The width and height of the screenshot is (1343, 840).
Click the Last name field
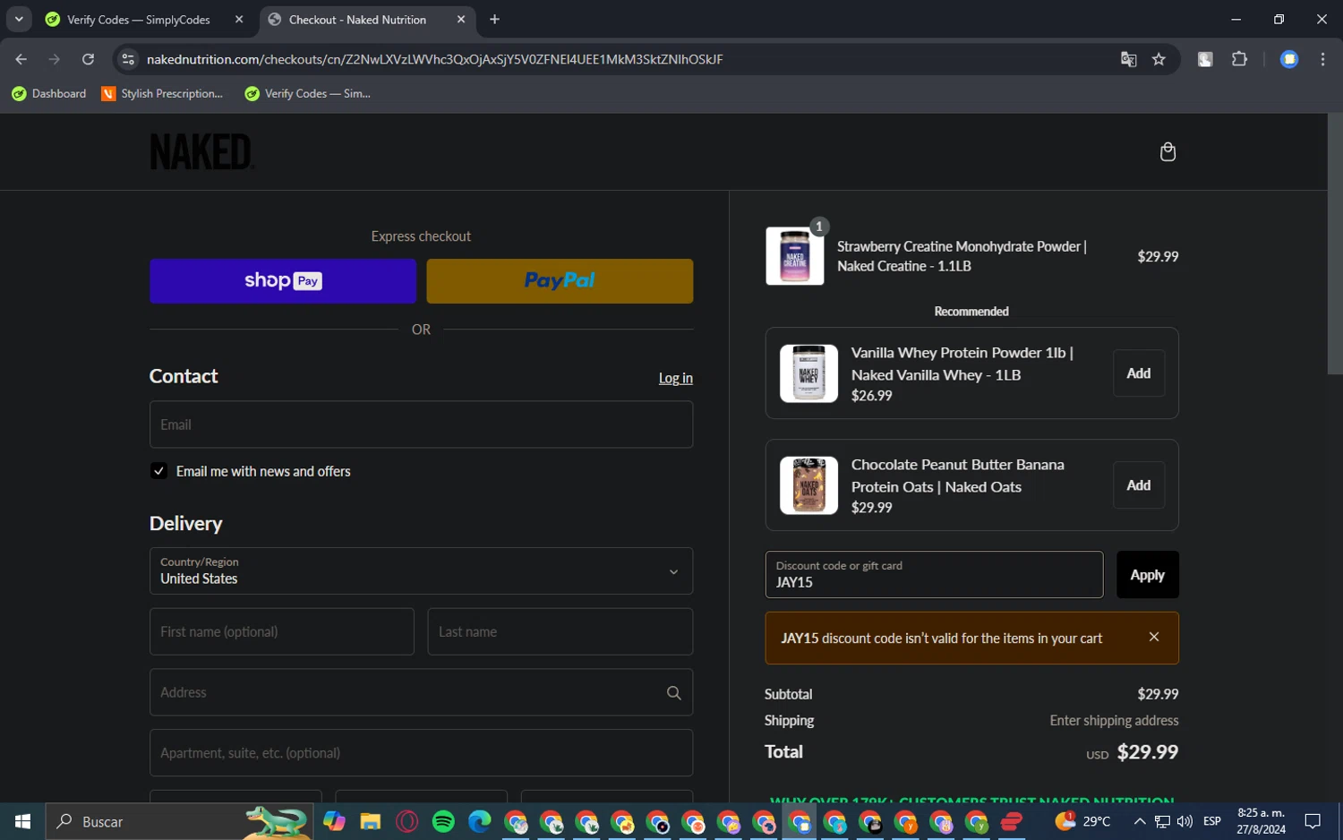point(560,631)
